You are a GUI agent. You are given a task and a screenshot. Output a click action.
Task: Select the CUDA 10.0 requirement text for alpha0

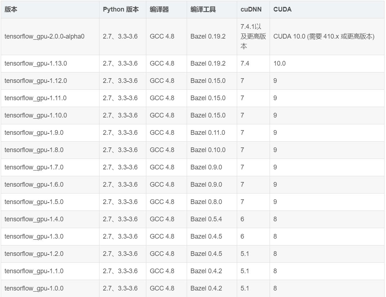[x=324, y=36]
